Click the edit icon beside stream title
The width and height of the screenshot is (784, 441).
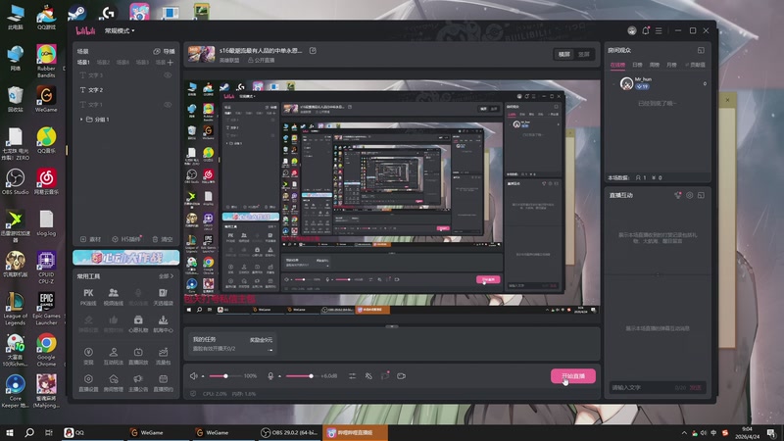(x=313, y=51)
